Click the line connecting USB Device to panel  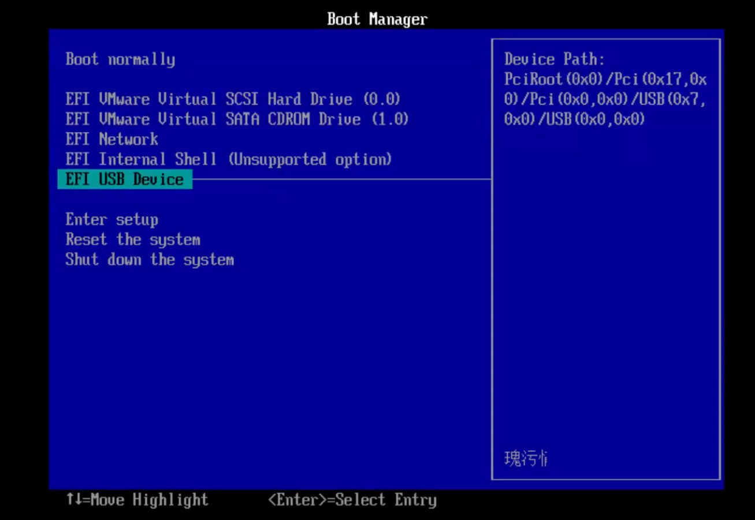pyautogui.click(x=341, y=179)
